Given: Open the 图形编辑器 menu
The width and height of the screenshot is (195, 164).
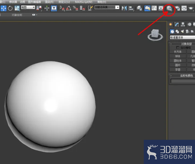Looking at the screenshot, I should pyautogui.click(x=34, y=2).
